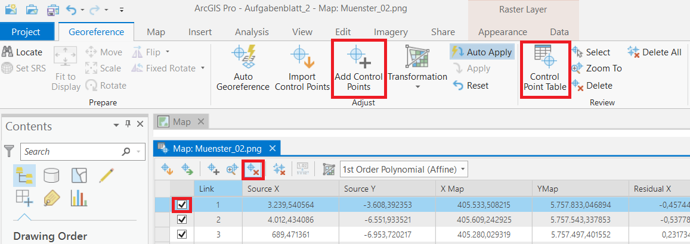Image resolution: width=690 pixels, height=244 pixels.
Task: Click the Locate binoculars tool
Action: (x=23, y=52)
